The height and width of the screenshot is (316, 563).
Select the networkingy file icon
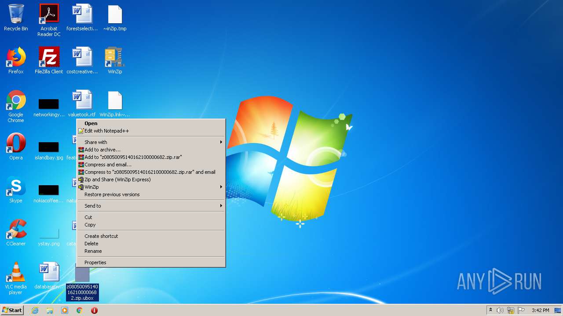click(x=49, y=108)
